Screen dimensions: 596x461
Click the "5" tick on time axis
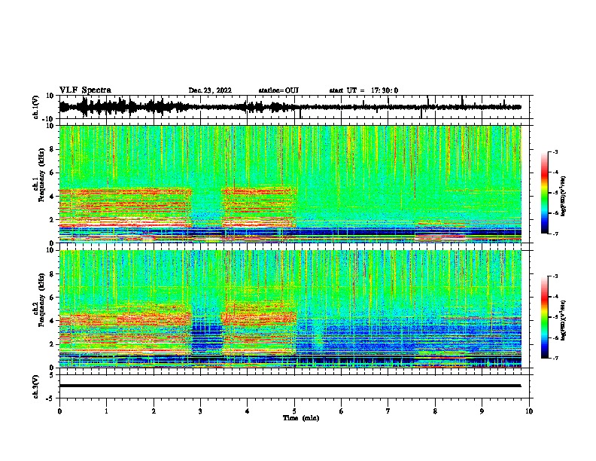294,411
